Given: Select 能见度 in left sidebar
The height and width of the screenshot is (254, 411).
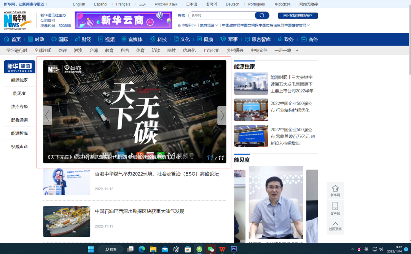Looking at the screenshot, I should tap(19, 93).
